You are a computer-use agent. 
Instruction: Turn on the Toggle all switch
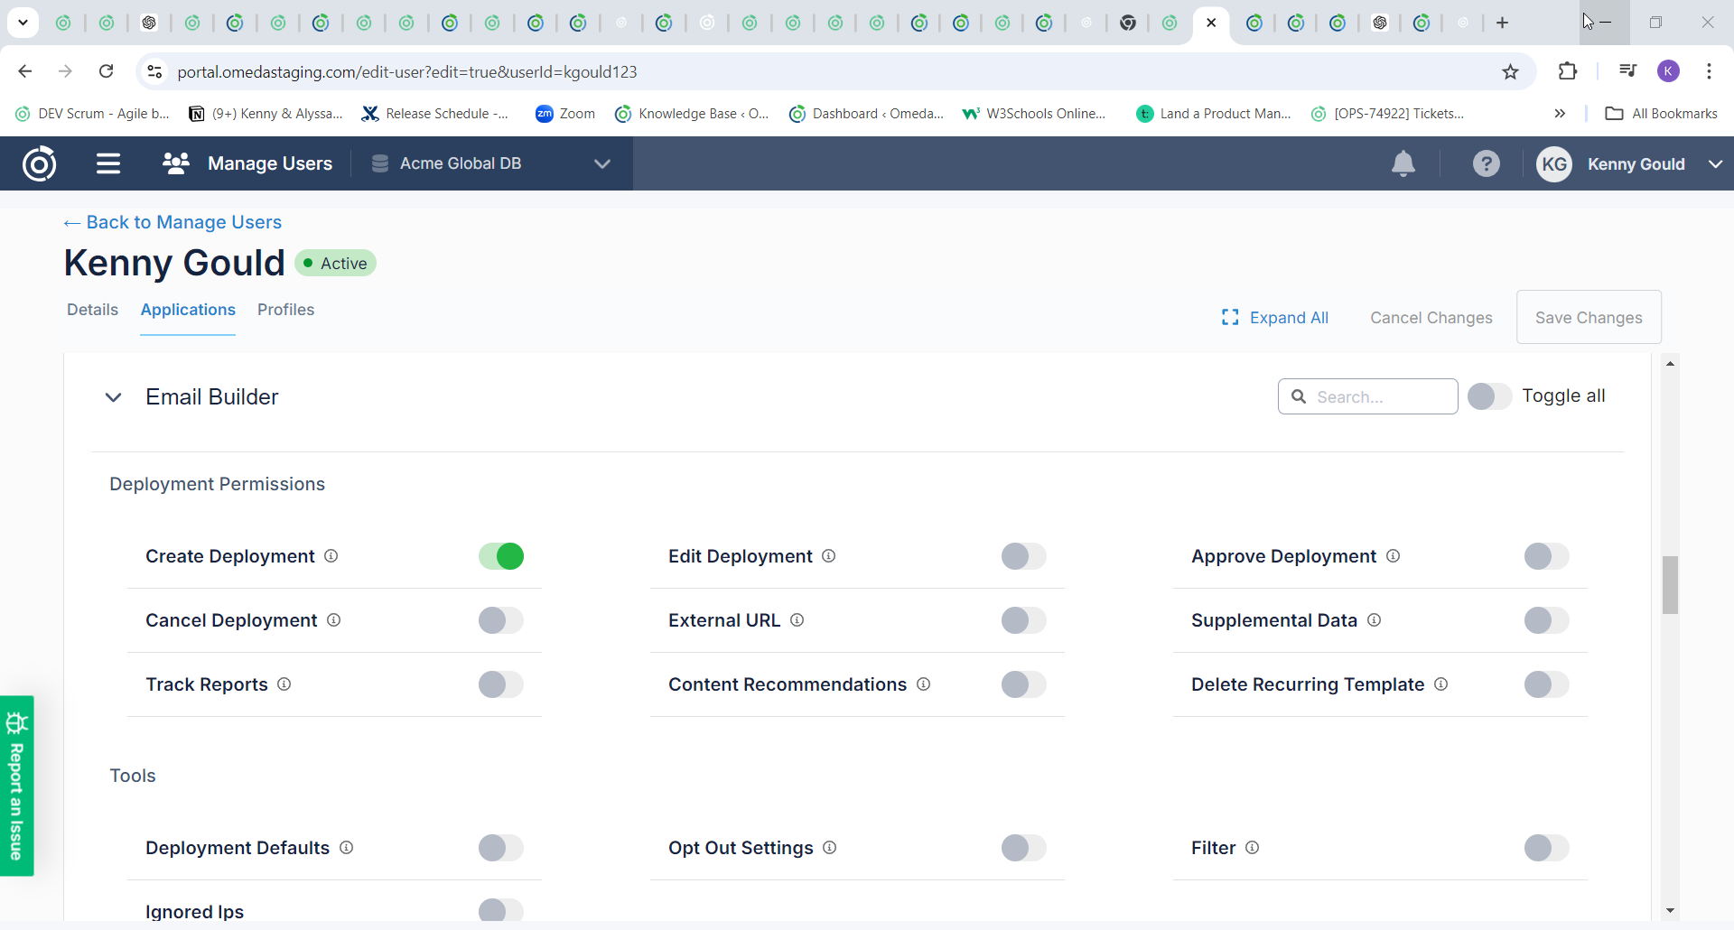(1489, 396)
